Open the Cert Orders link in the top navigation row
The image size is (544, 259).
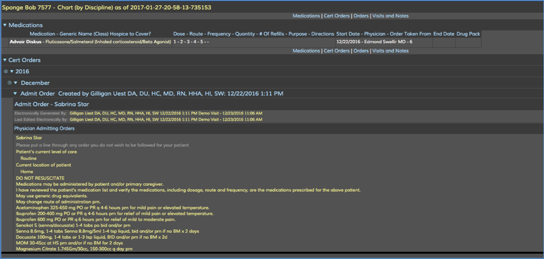[336, 16]
